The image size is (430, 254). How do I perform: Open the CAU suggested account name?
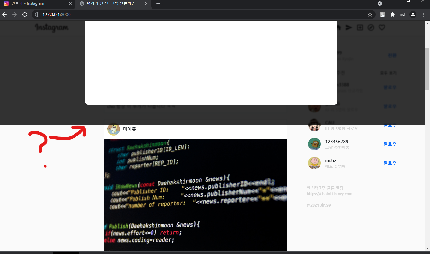(x=330, y=123)
